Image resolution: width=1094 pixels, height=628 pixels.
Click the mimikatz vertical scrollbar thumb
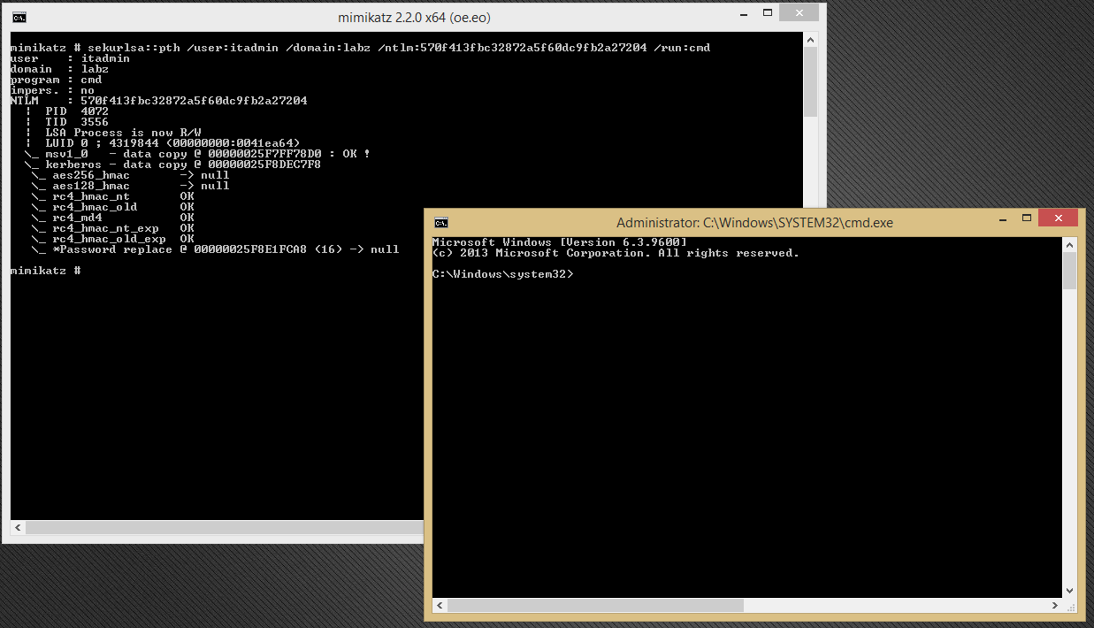[810, 83]
